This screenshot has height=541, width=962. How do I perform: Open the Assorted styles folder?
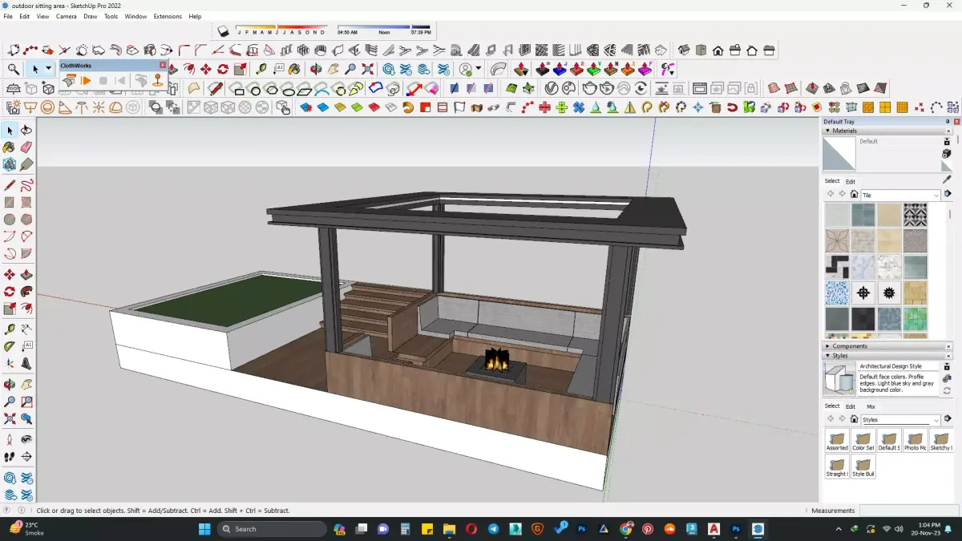coord(837,441)
